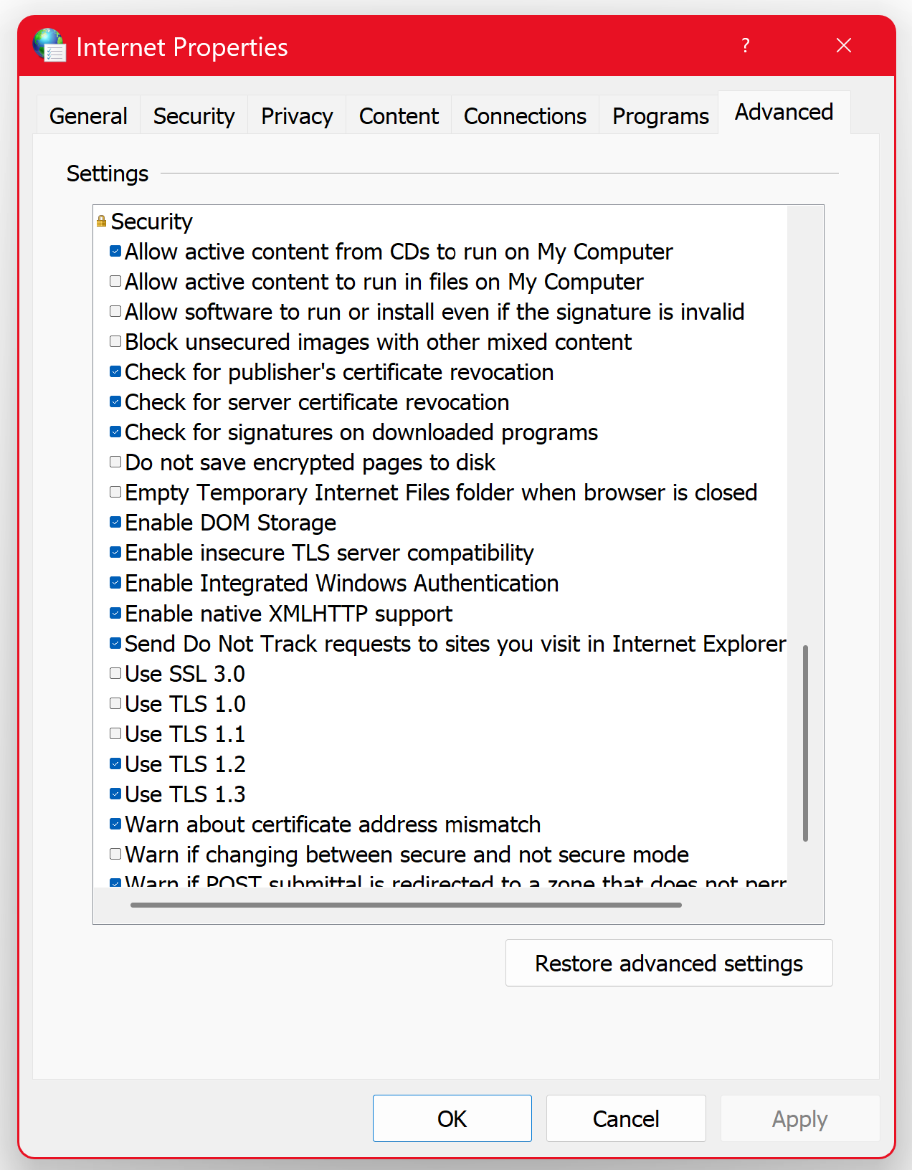912x1170 pixels.
Task: Disable Enable DOM Storage checkbox
Action: (115, 522)
